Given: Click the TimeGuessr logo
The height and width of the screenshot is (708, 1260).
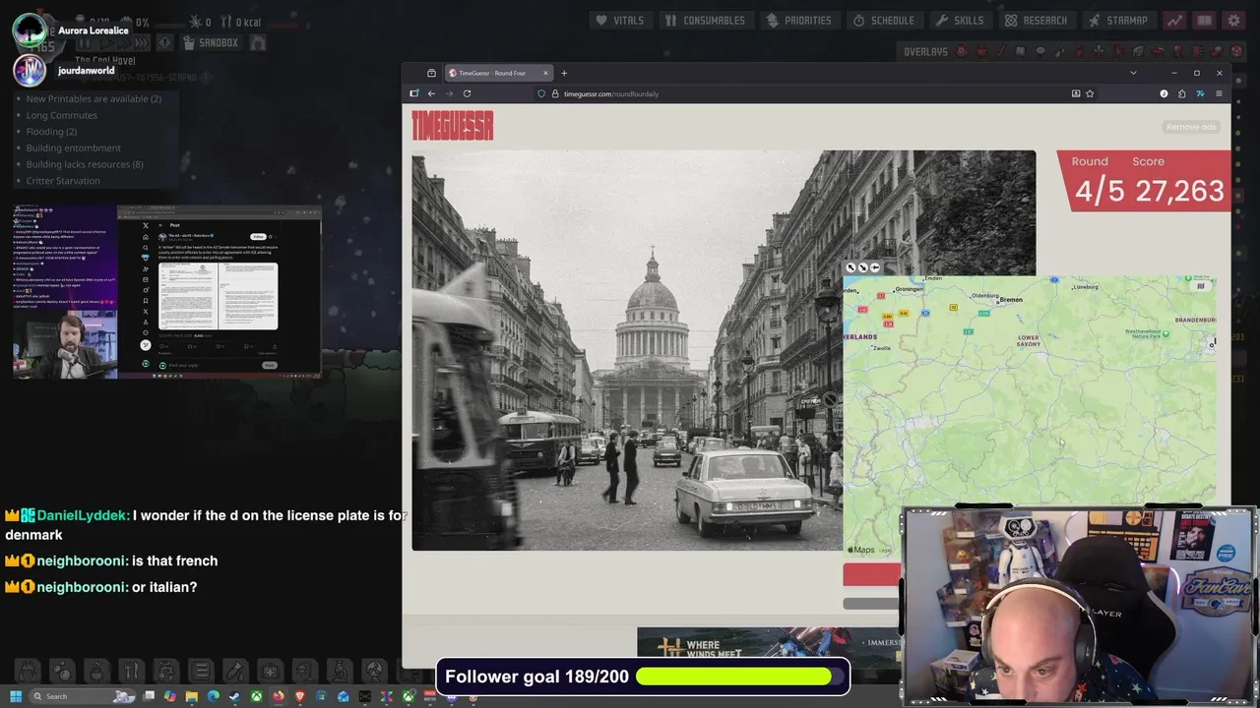Looking at the screenshot, I should click(453, 126).
